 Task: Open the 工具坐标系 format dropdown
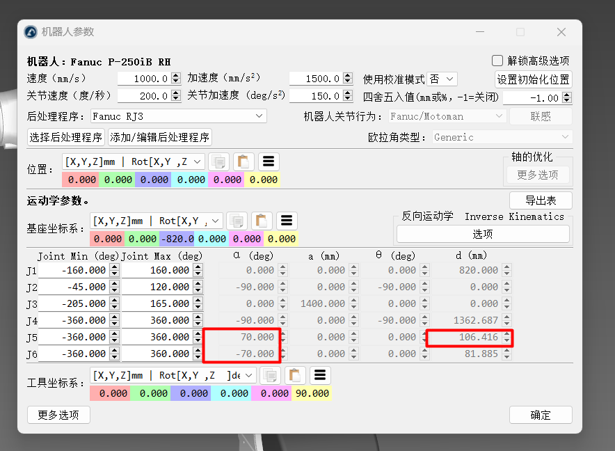[x=173, y=375]
